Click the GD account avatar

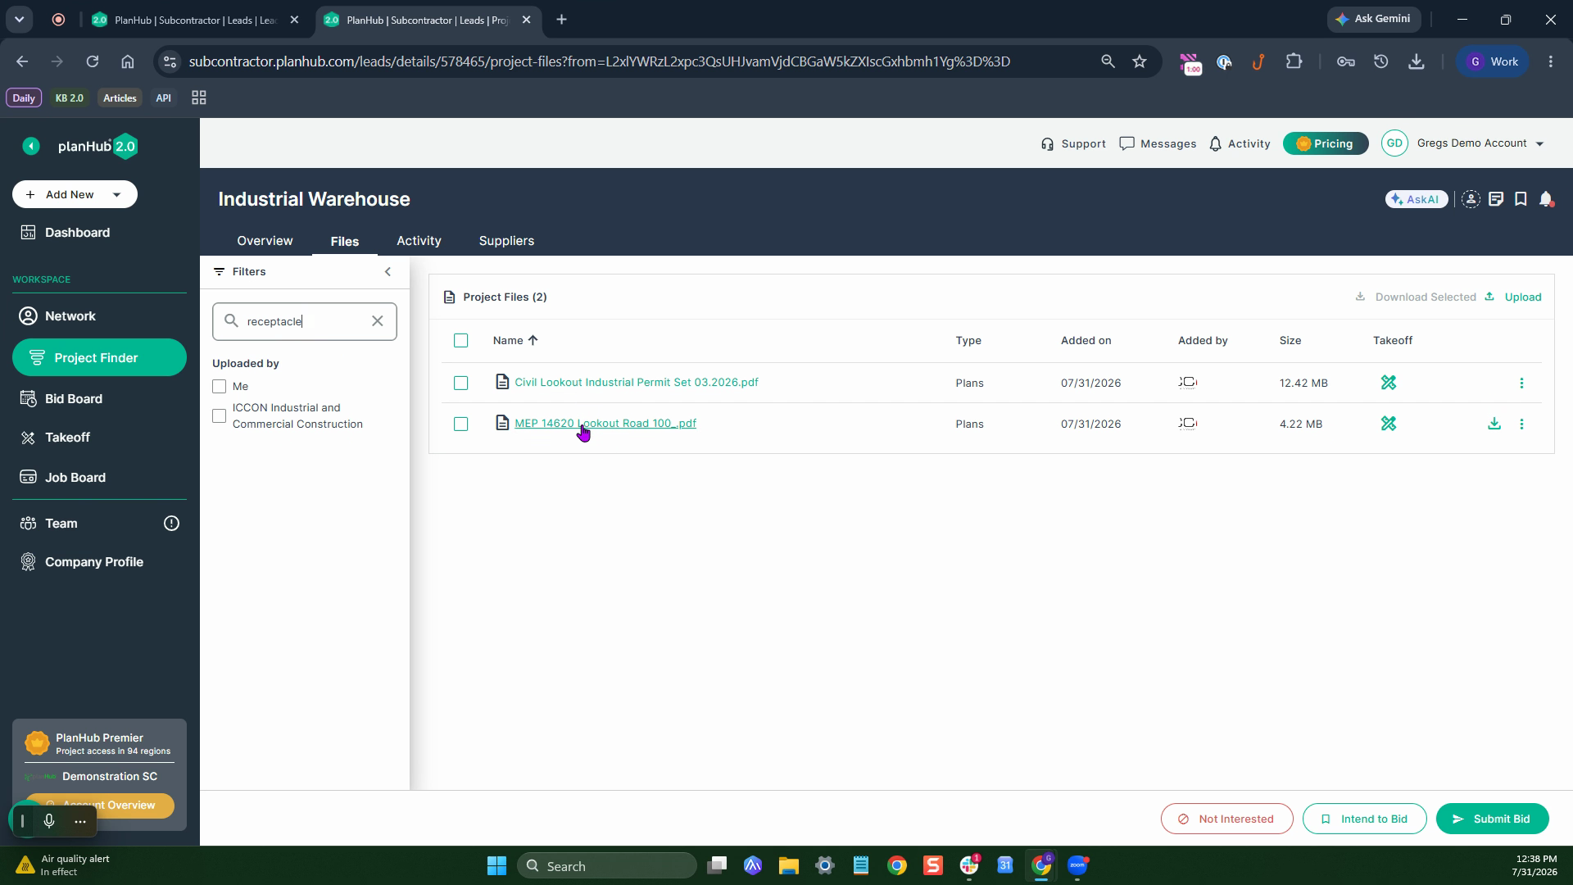1394,143
